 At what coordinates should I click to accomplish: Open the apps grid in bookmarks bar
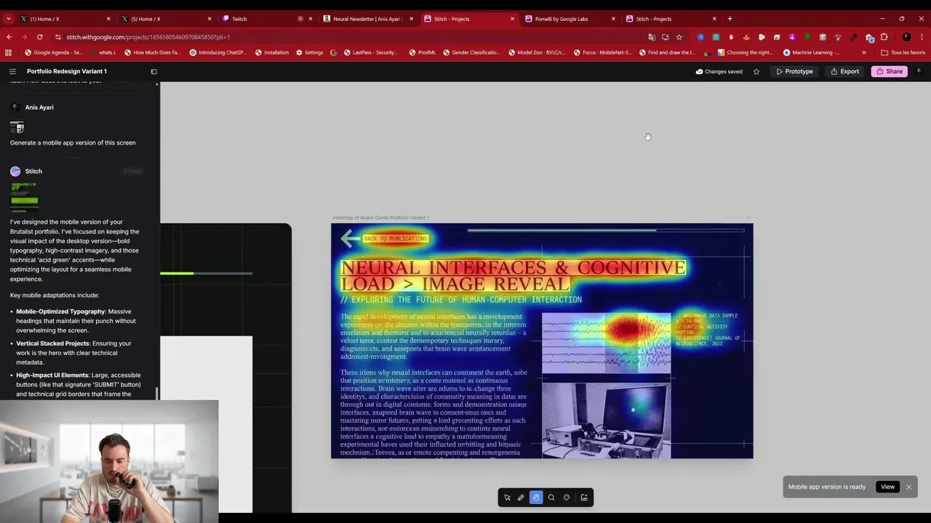pyautogui.click(x=9, y=52)
